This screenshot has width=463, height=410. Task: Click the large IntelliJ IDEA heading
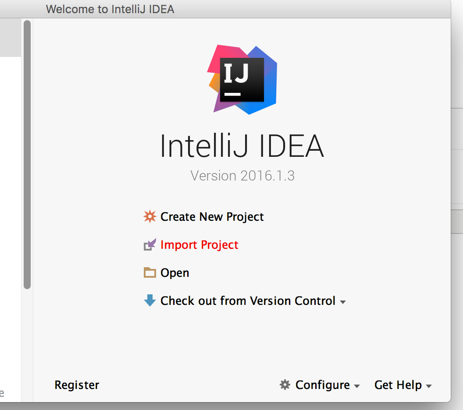242,146
